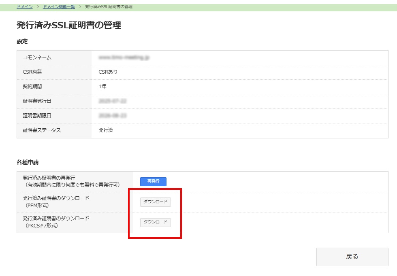This screenshot has height=276, width=397.
Task: Select the CSRあり value
Action: click(108, 72)
